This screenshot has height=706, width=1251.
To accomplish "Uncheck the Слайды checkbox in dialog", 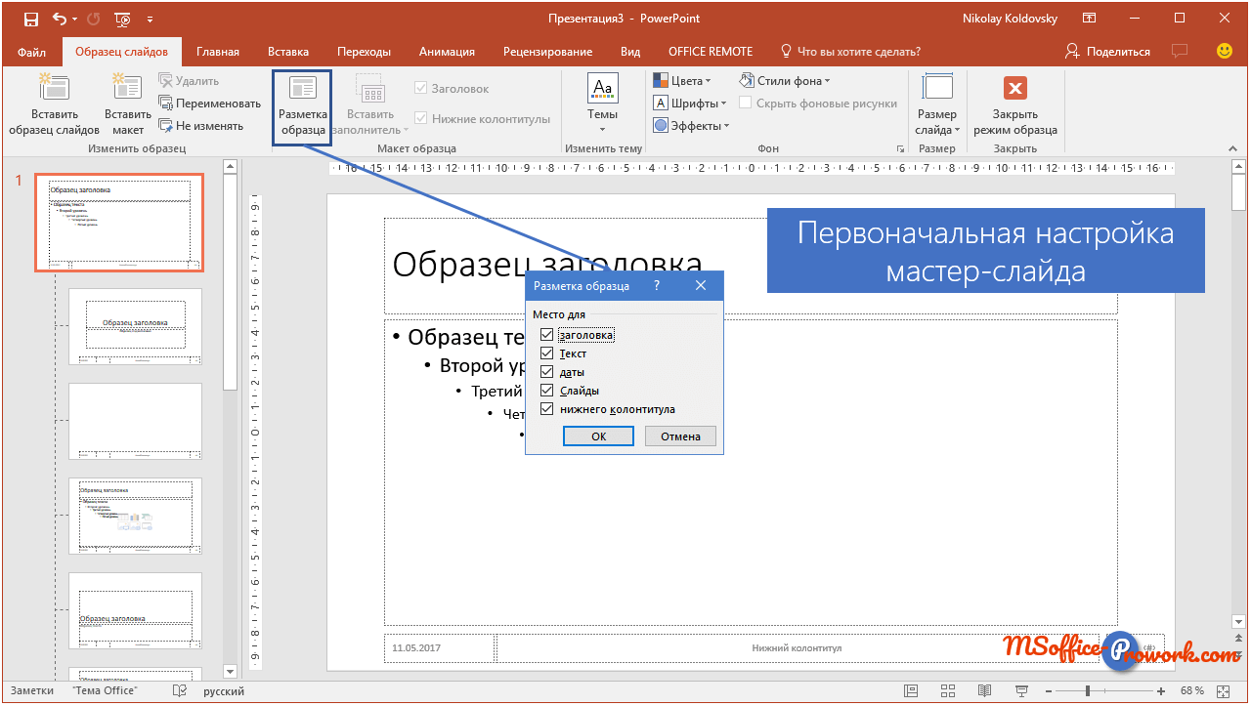I will click(x=547, y=391).
